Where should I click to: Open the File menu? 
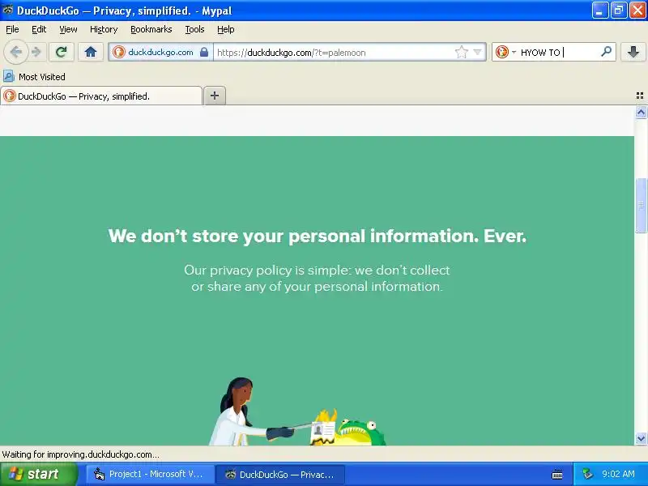[12, 29]
